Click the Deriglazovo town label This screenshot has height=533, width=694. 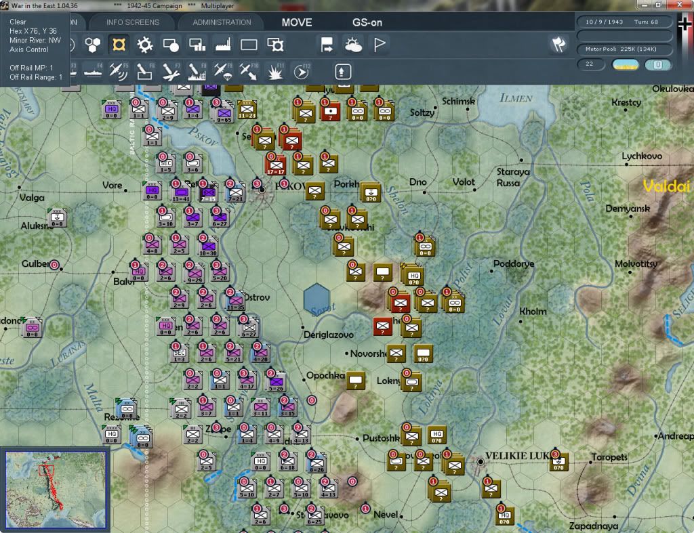click(x=329, y=335)
